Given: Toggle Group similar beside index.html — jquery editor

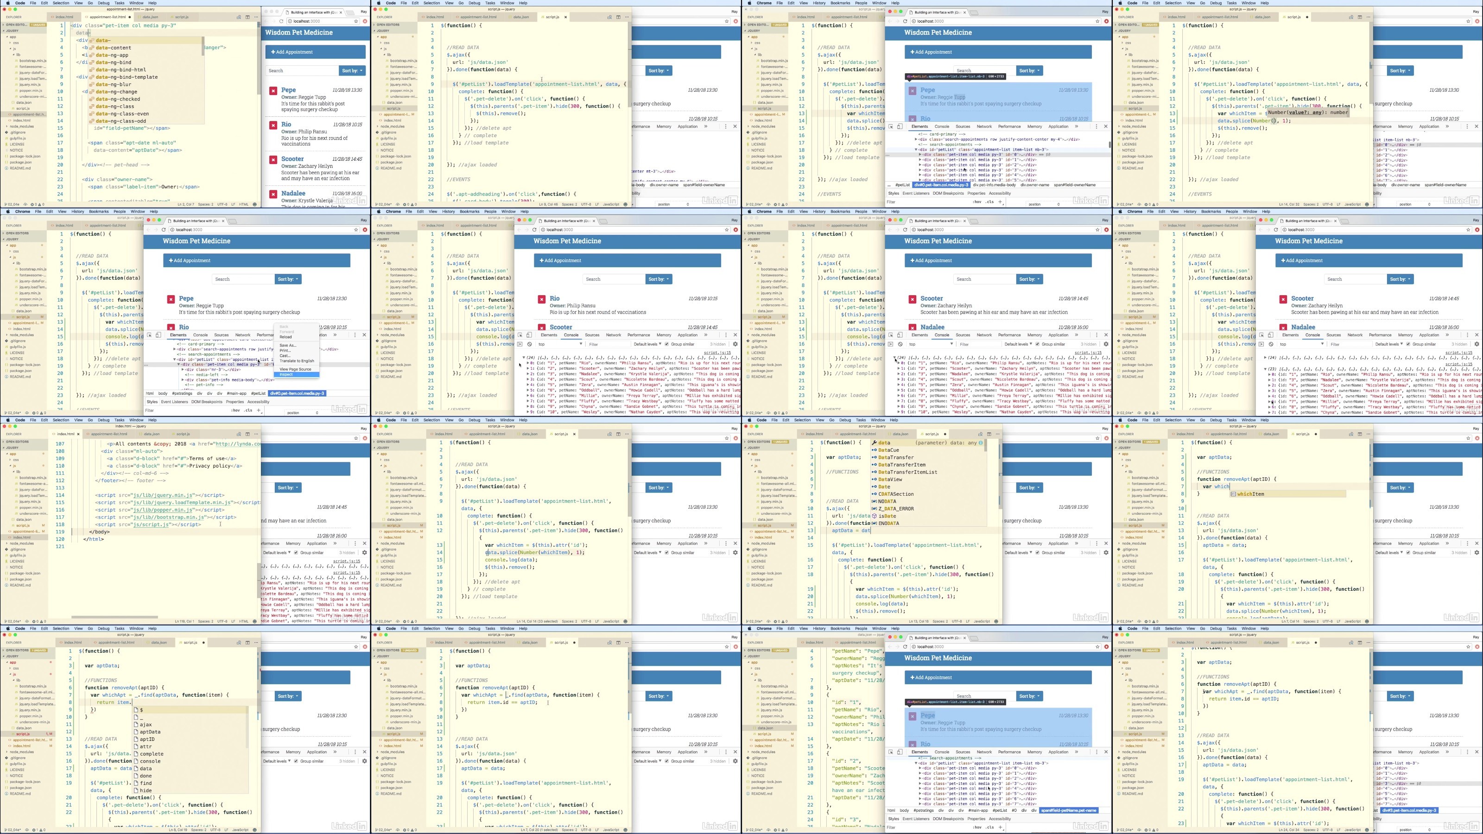Looking at the screenshot, I should coord(296,553).
